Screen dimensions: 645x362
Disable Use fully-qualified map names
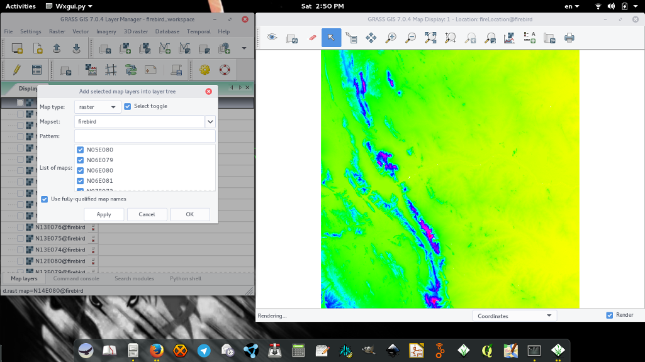45,199
